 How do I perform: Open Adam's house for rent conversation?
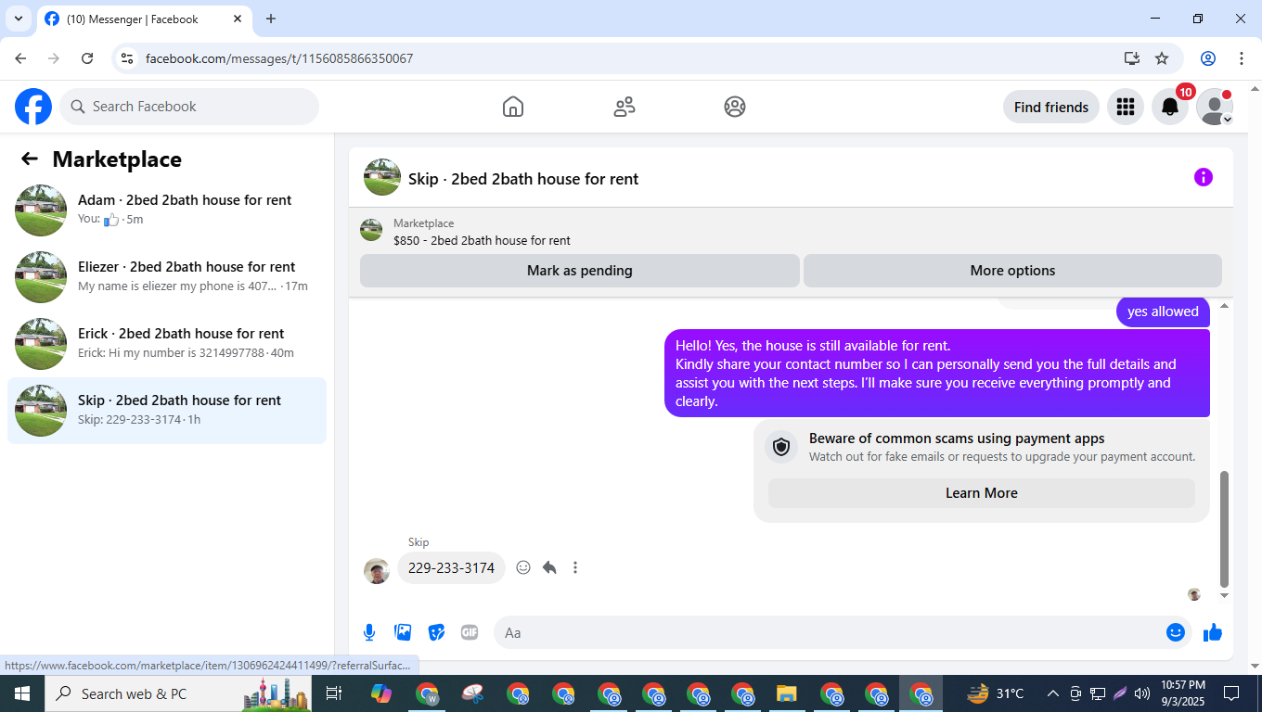pyautogui.click(x=167, y=210)
